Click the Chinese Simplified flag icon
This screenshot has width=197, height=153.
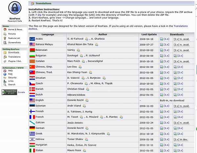pos(32,66)
